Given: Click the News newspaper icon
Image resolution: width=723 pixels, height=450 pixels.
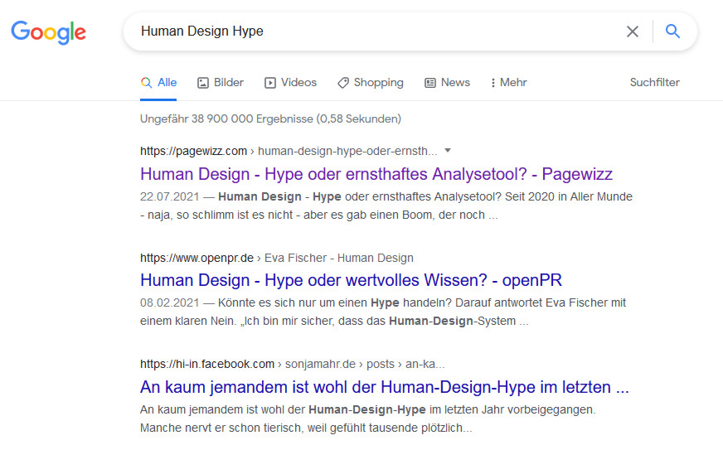Looking at the screenshot, I should pos(430,83).
